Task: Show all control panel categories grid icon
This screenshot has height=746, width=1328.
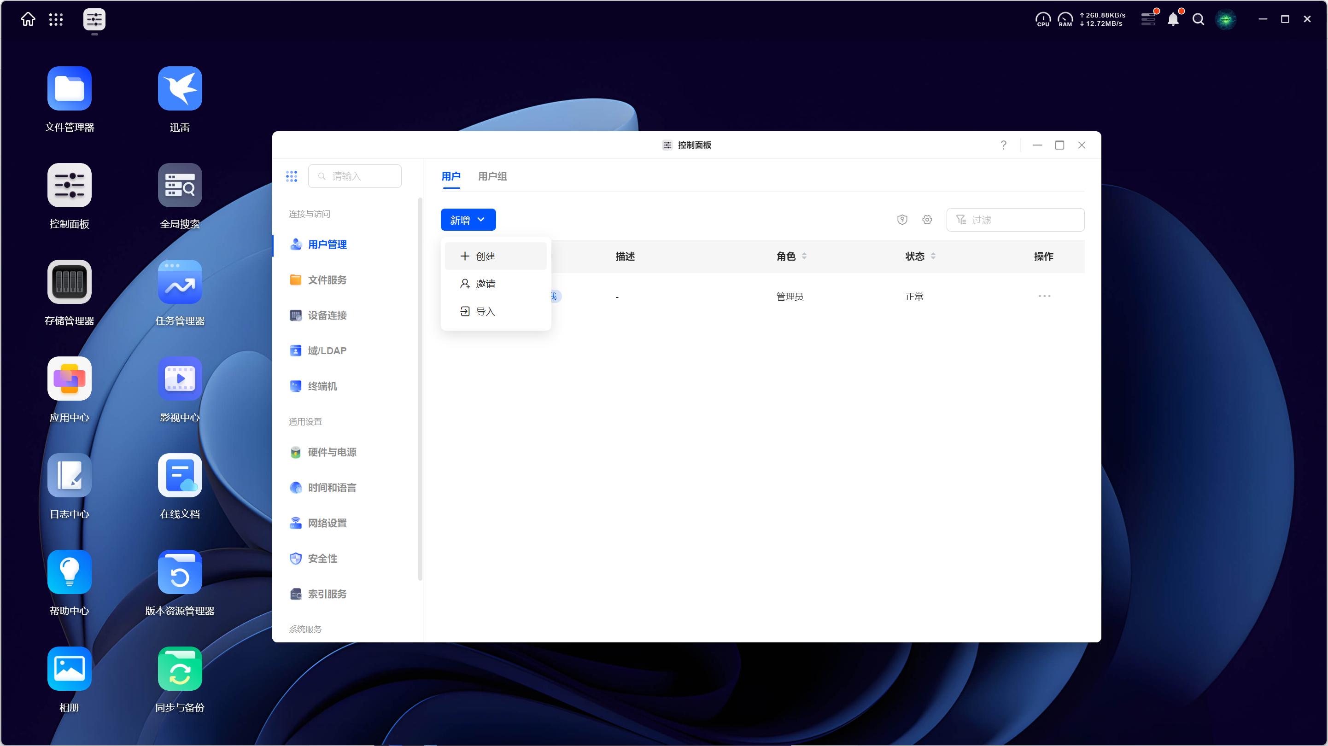Action: 292,176
